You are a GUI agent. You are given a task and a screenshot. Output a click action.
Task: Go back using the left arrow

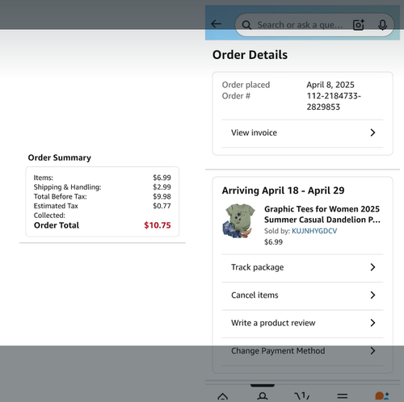tap(216, 24)
